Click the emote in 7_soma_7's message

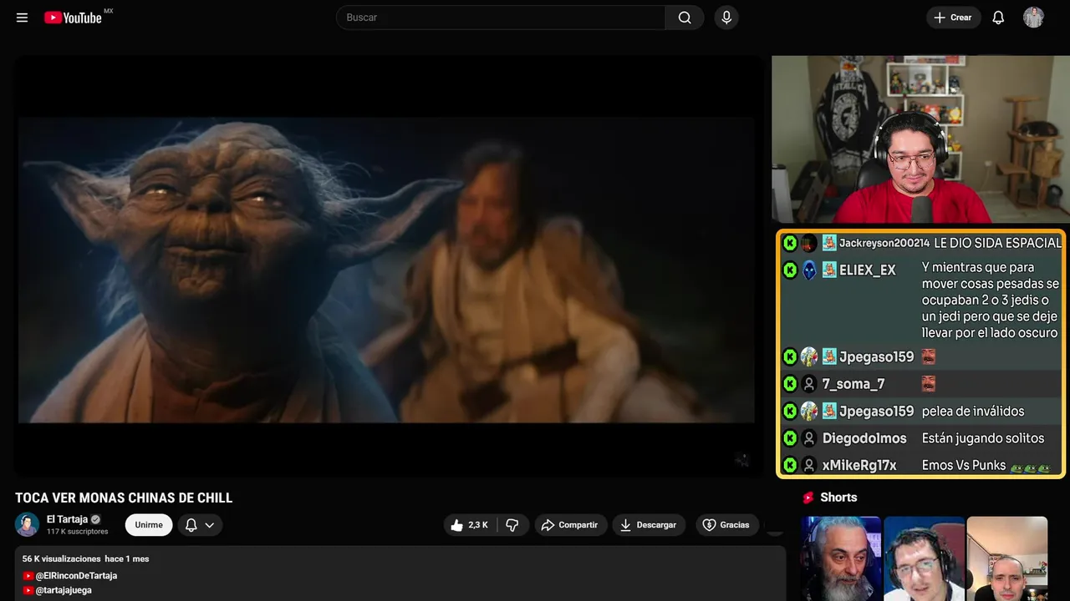click(928, 384)
